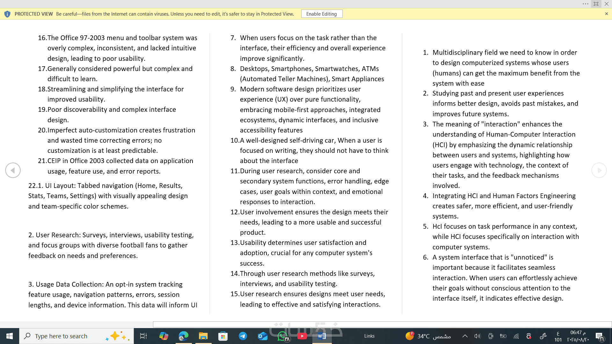Screen dimensions: 612x344
Task: Open the speaker volume control in the tray
Action: [x=477, y=336]
